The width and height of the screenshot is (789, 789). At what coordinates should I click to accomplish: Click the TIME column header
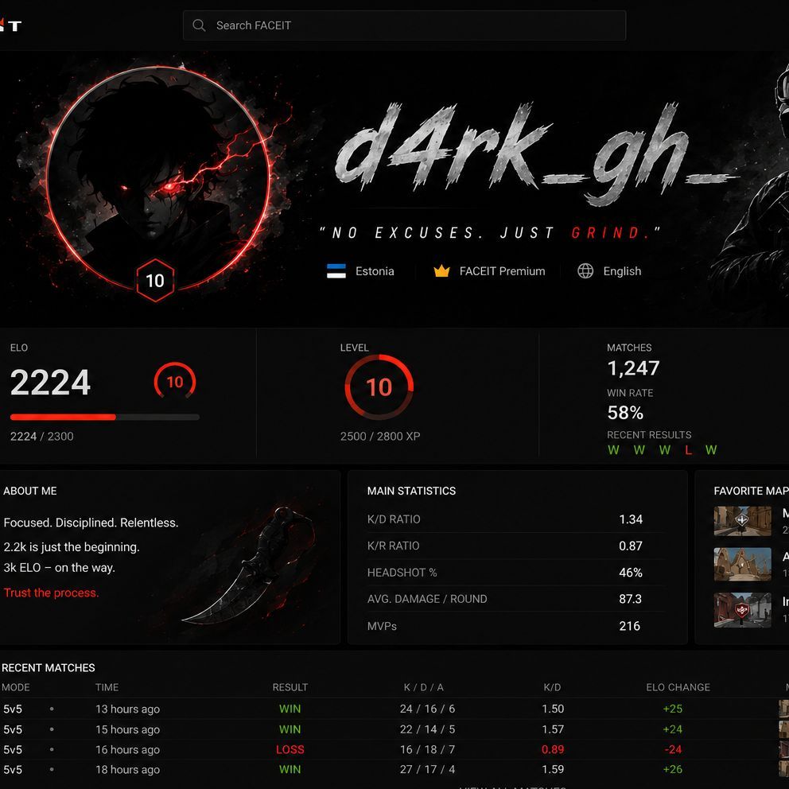[x=107, y=687]
